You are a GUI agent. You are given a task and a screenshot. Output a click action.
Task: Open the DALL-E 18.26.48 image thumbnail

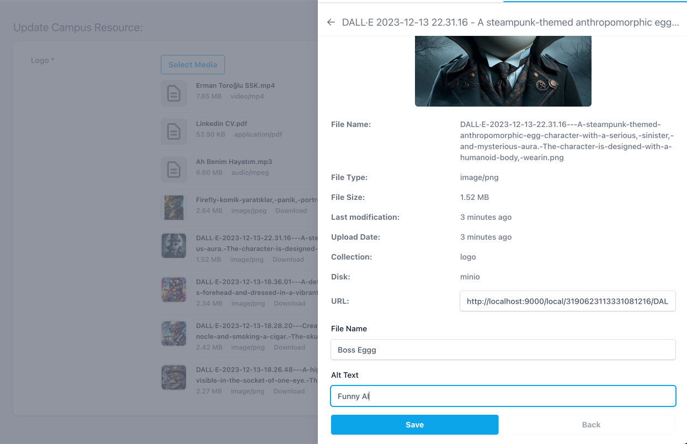(174, 377)
